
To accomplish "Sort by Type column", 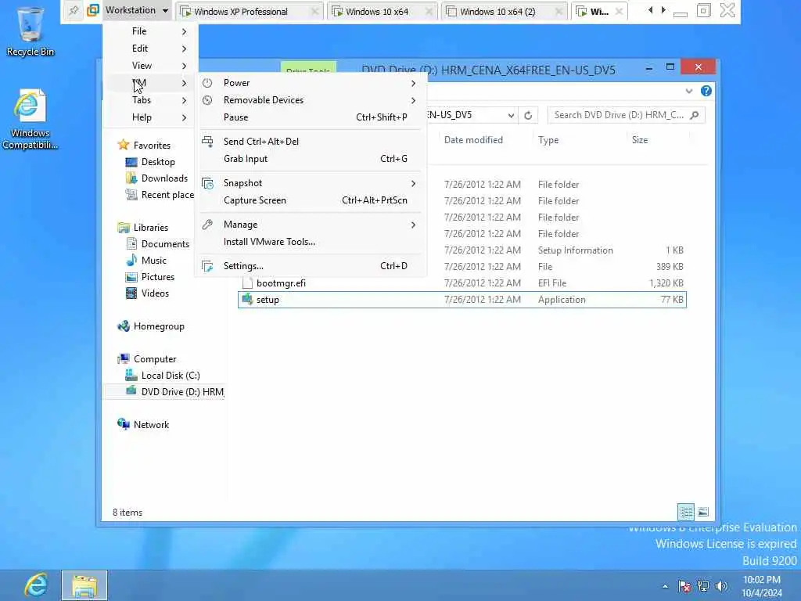I will [548, 140].
